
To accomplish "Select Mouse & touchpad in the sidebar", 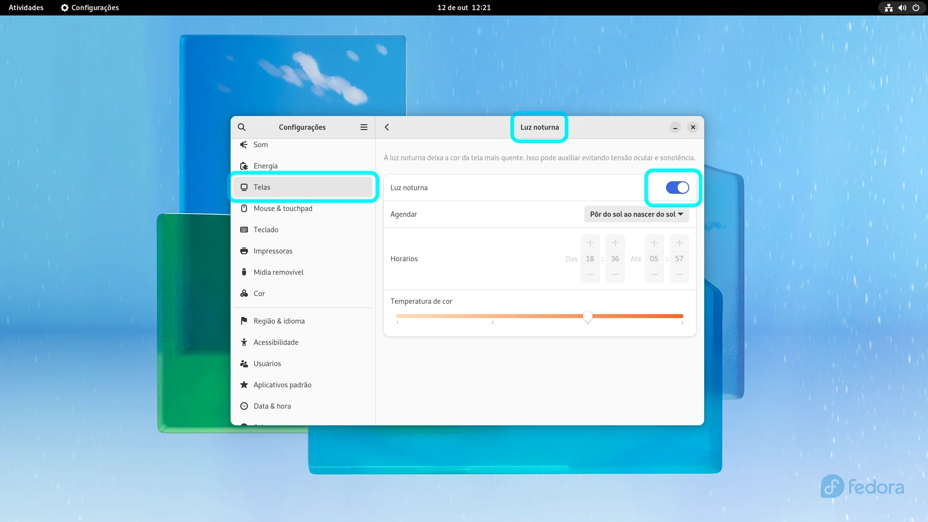I will click(x=303, y=208).
